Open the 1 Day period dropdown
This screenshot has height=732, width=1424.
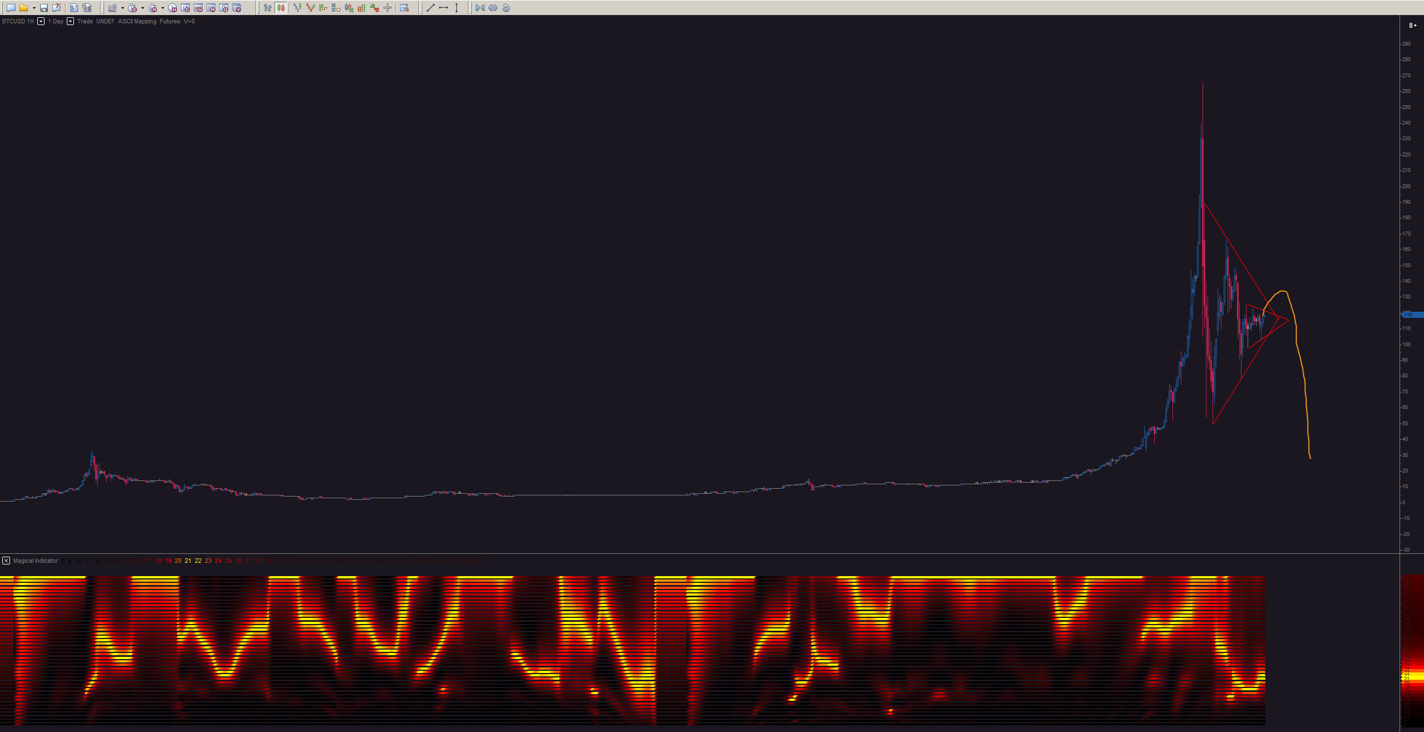70,21
